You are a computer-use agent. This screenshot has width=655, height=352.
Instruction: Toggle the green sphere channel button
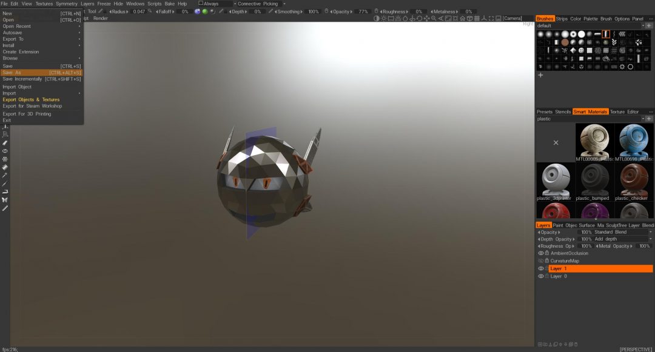(205, 12)
